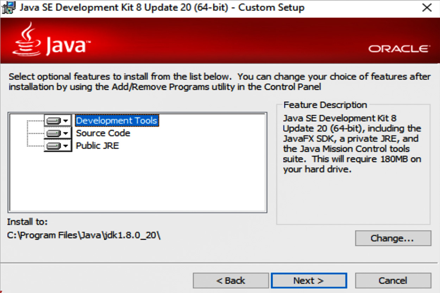Click the Feature Description text
This screenshot has width=440, height=293.
[351, 144]
